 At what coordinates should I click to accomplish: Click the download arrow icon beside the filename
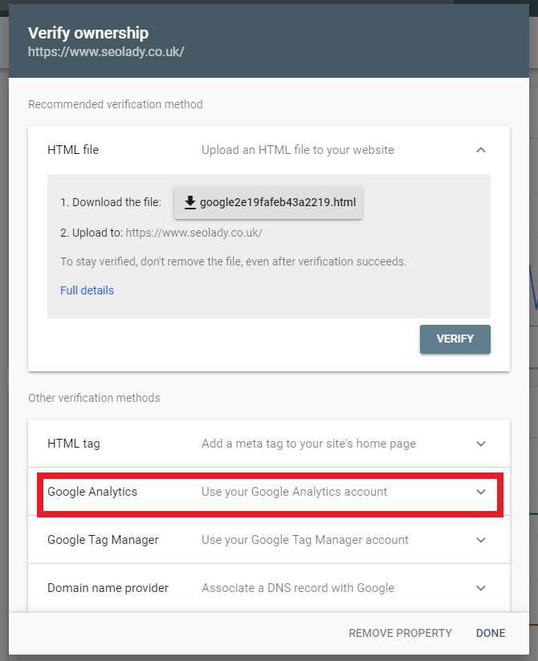(190, 203)
